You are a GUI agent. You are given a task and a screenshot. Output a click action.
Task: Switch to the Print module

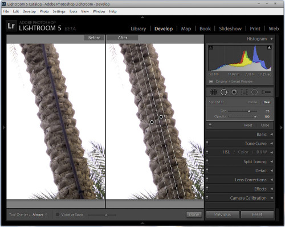point(255,29)
